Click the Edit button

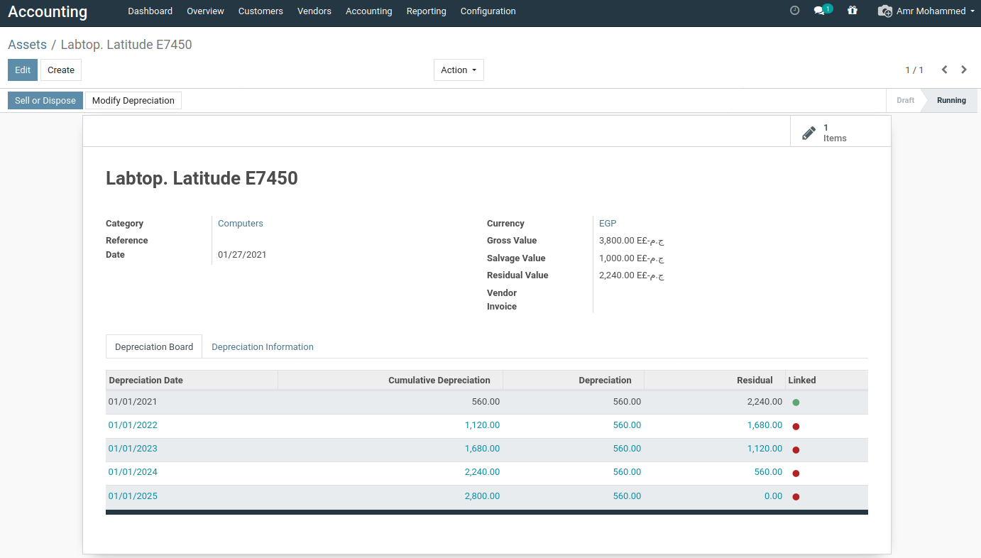[x=23, y=70]
